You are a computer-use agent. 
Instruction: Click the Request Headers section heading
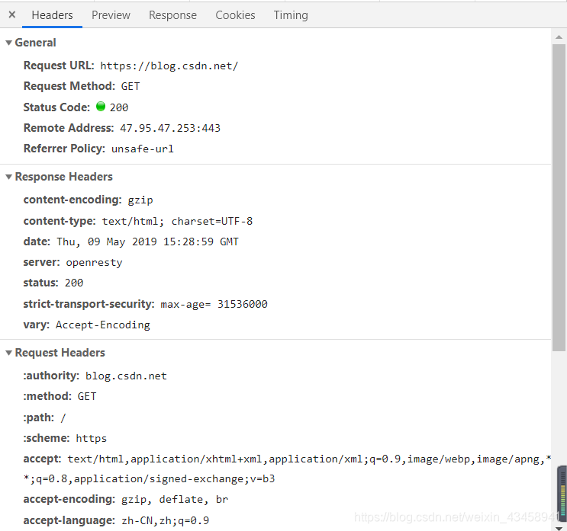tap(60, 353)
